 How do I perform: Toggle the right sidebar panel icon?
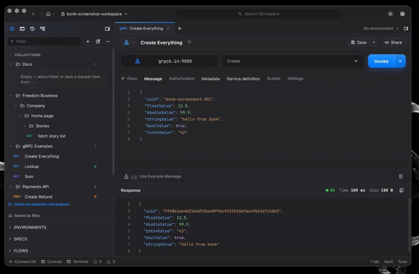click(x=406, y=29)
